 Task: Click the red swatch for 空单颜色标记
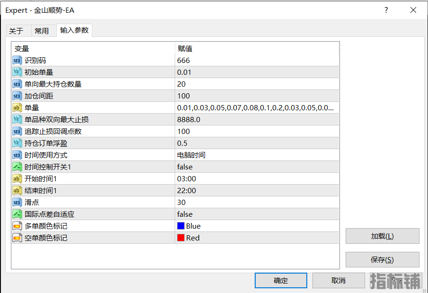(181, 238)
